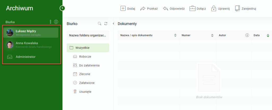
Task: Click the Autor column header
Action: point(222,35)
